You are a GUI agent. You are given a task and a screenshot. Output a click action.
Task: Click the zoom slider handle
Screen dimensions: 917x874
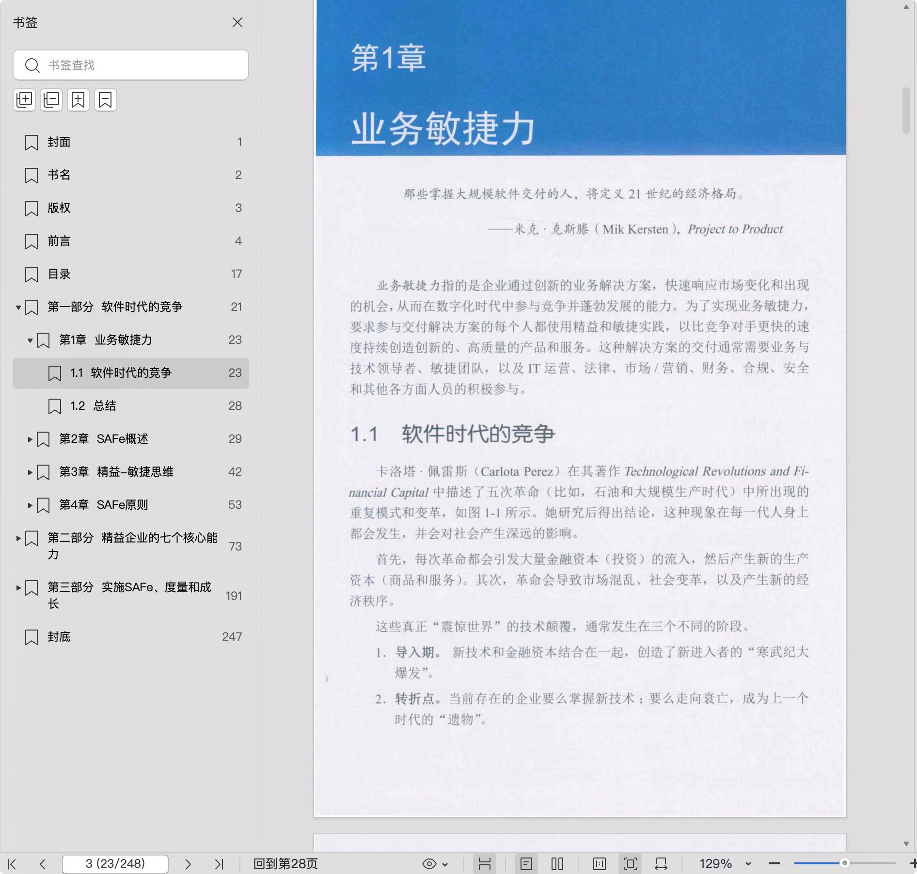click(x=844, y=863)
